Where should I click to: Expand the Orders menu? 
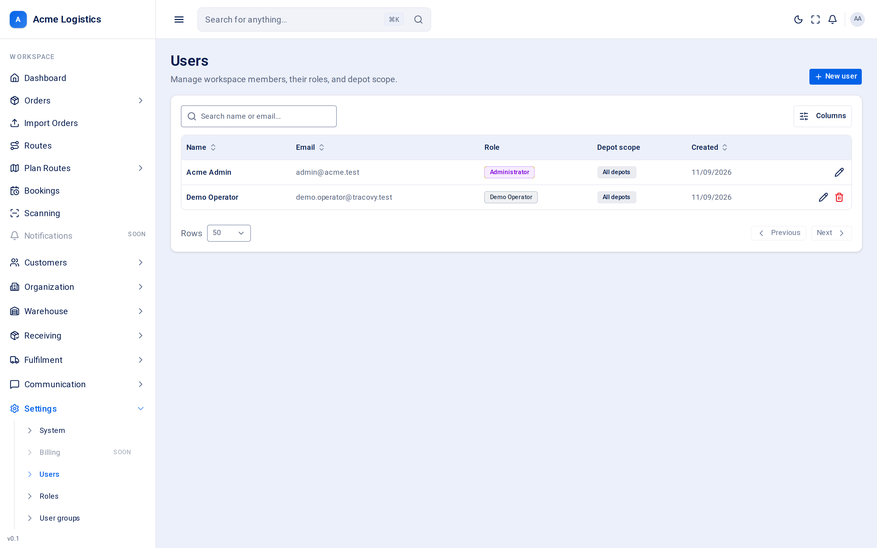tap(78, 100)
